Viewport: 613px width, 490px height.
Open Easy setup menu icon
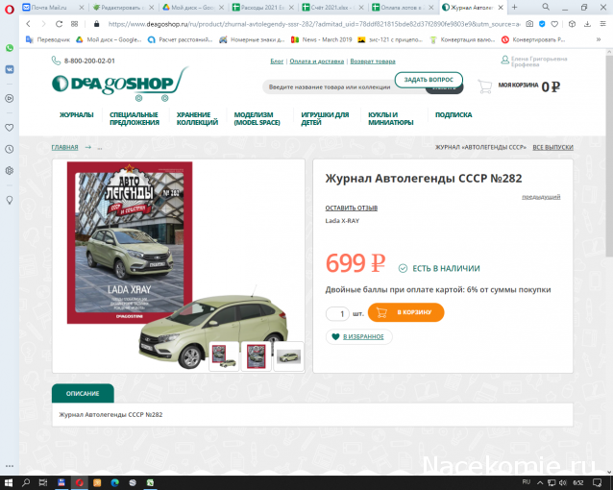point(602,24)
